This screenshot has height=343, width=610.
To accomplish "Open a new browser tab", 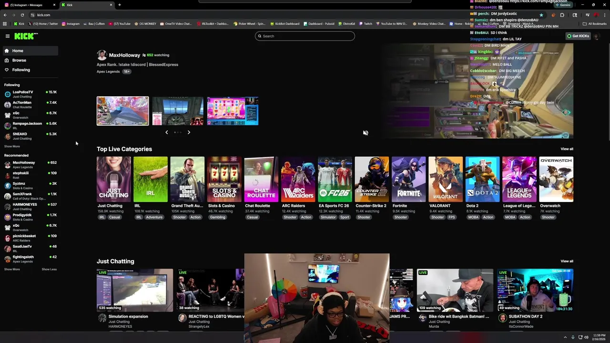I will click(x=119, y=5).
